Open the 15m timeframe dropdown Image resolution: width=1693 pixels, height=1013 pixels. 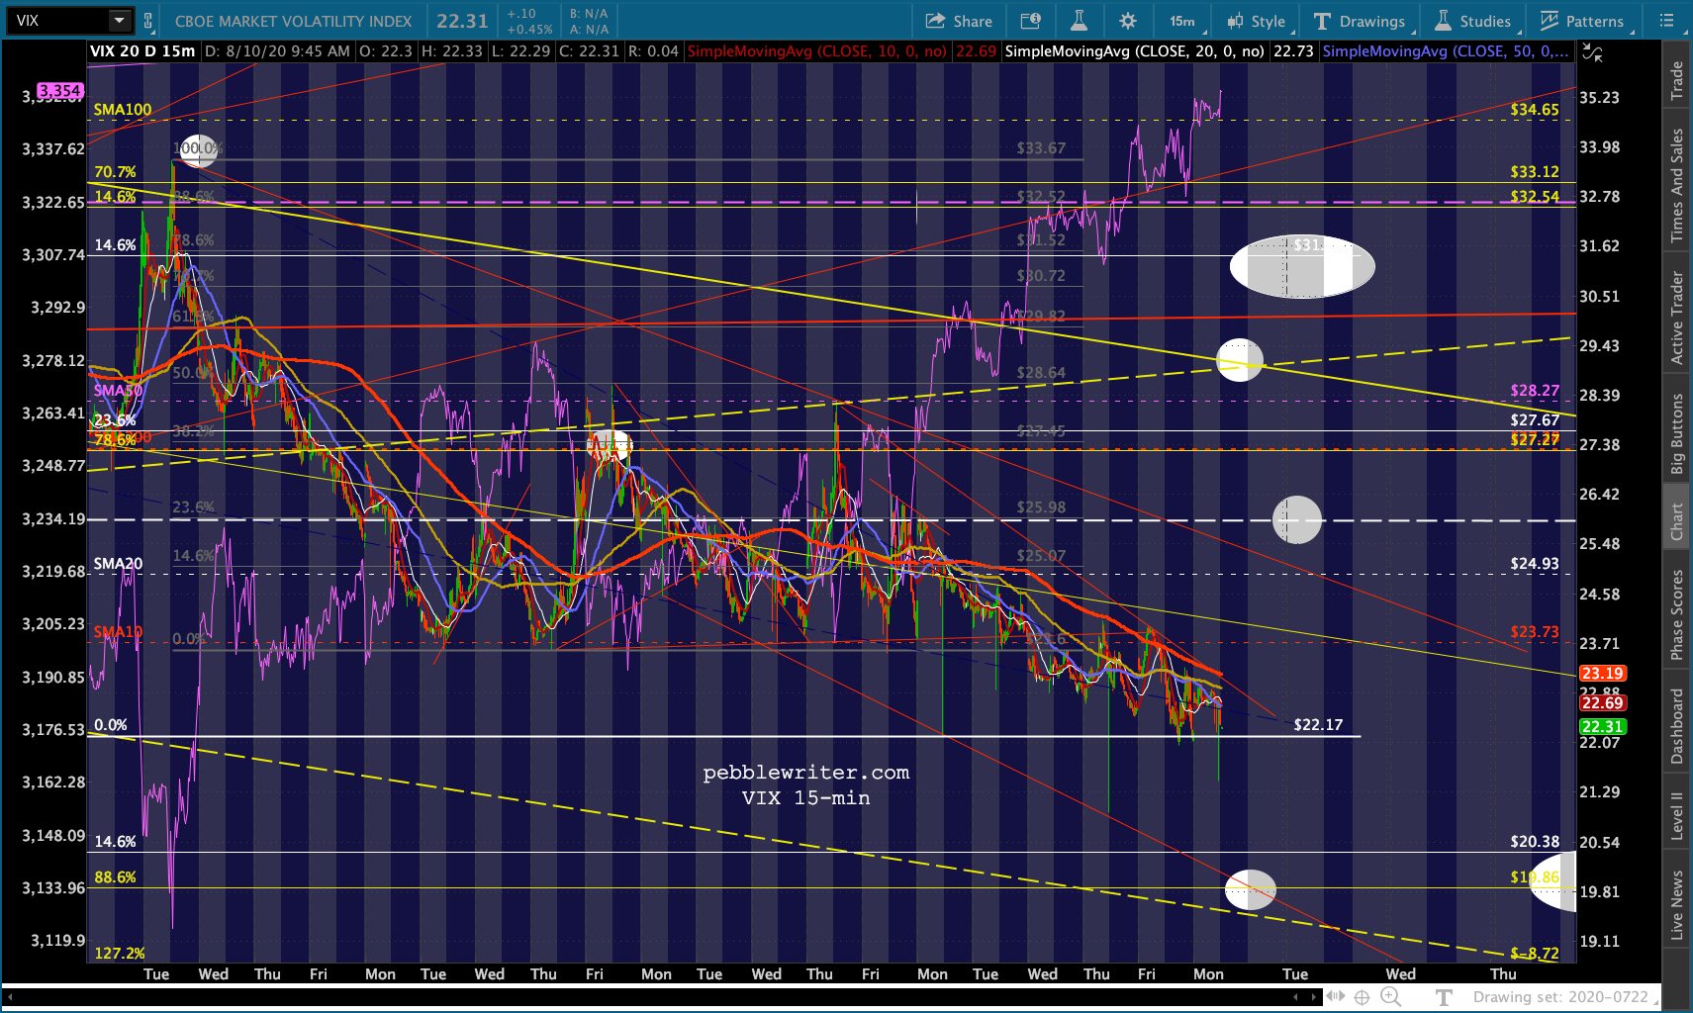[x=1182, y=21]
